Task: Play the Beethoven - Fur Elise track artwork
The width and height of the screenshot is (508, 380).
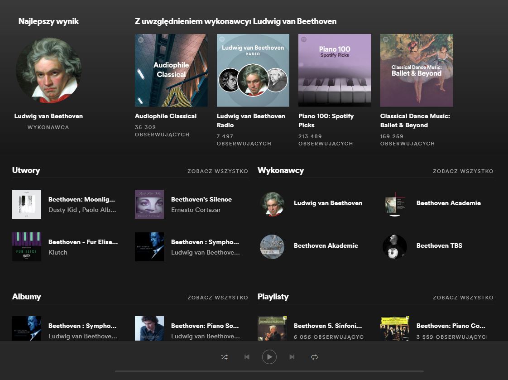Action: [27, 246]
